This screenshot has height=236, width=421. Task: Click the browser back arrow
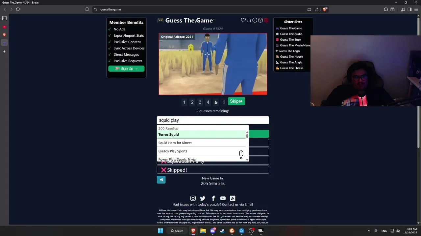pyautogui.click(x=5, y=9)
